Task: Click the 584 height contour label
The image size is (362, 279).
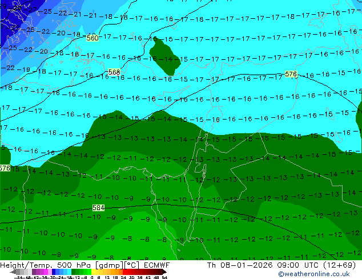Action: point(98,208)
